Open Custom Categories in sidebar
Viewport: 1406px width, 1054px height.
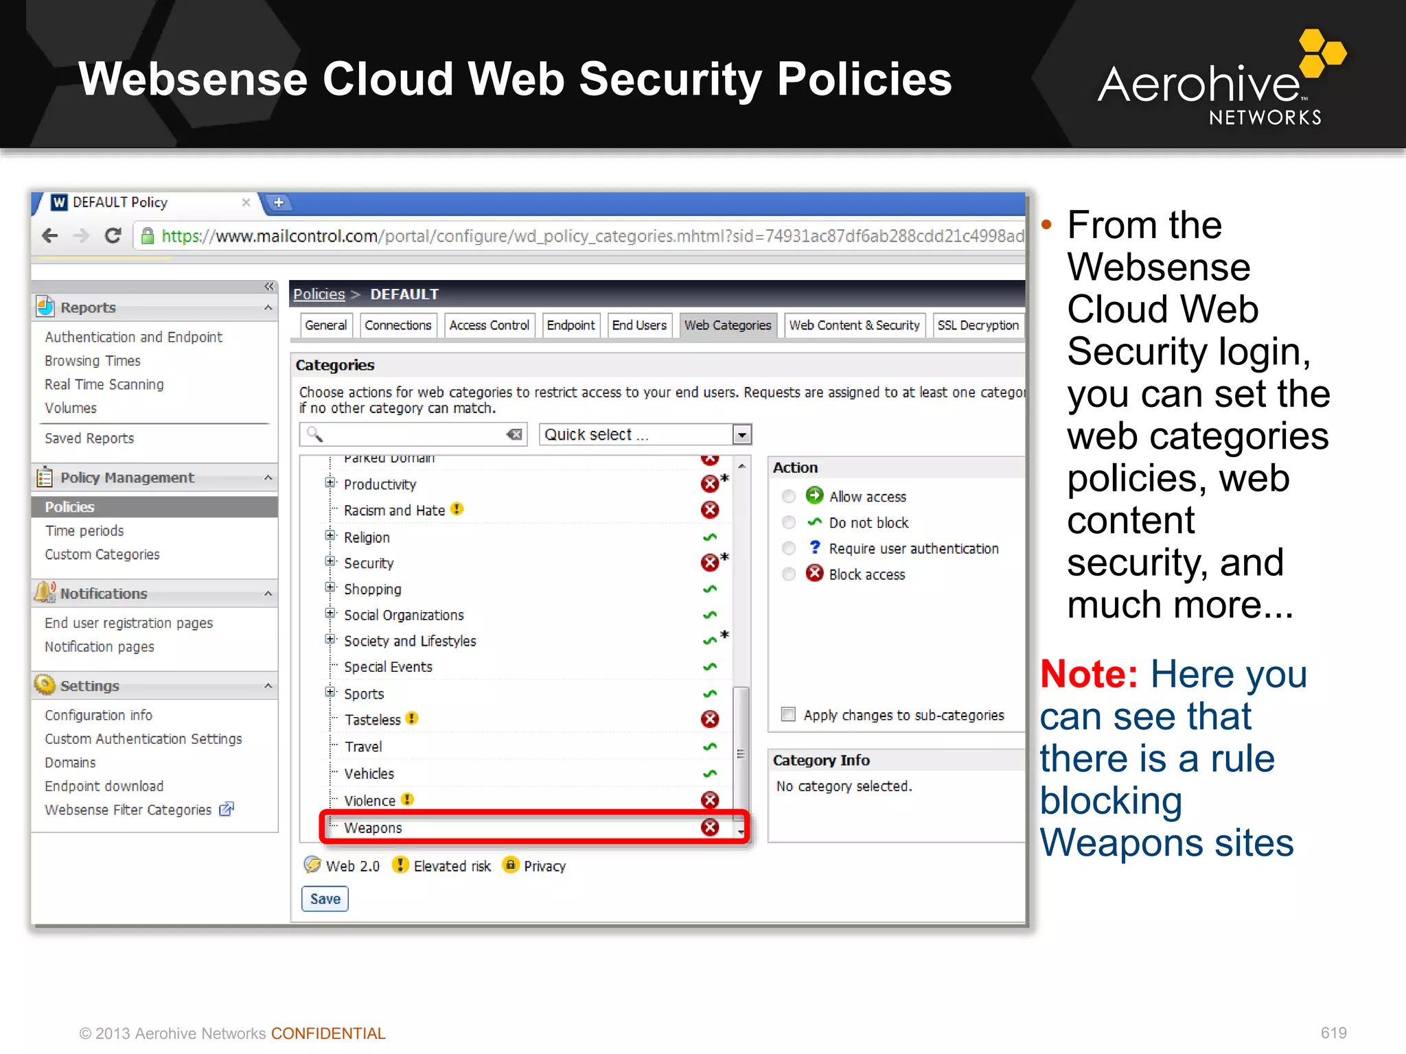(x=102, y=554)
